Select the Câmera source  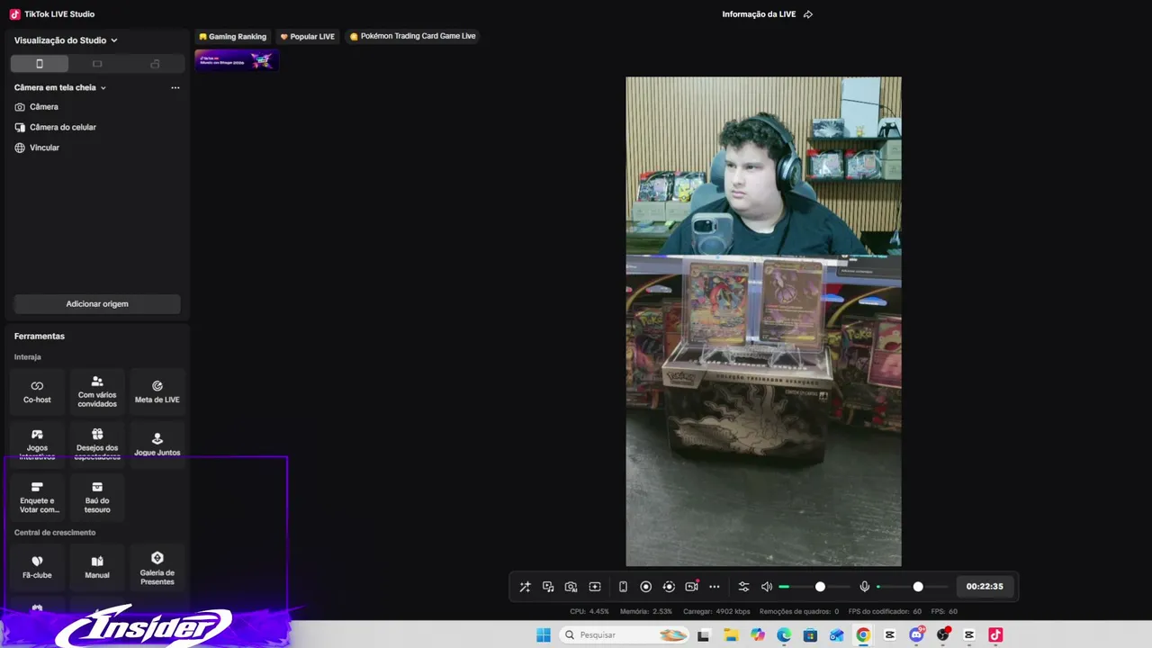(x=36, y=107)
